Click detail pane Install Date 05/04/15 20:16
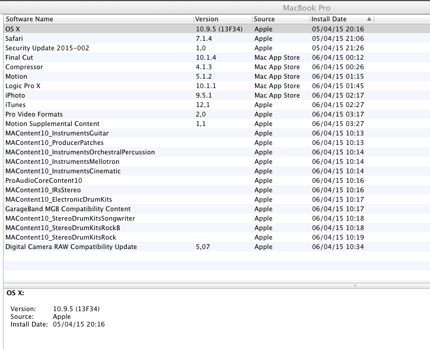This screenshot has height=349, width=430. pos(79,324)
